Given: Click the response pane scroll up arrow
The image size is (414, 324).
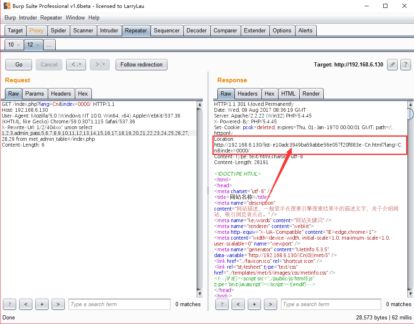Looking at the screenshot, I should [x=410, y=105].
